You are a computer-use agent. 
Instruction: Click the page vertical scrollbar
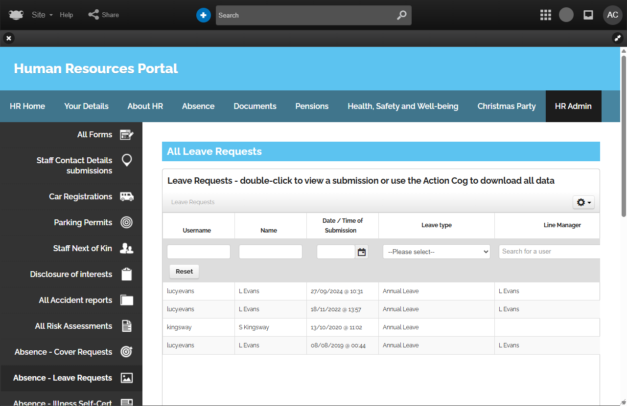(x=623, y=132)
